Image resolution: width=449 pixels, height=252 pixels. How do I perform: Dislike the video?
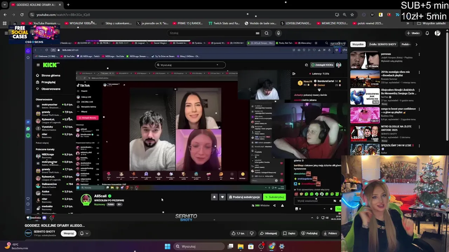pyautogui.click(x=252, y=233)
